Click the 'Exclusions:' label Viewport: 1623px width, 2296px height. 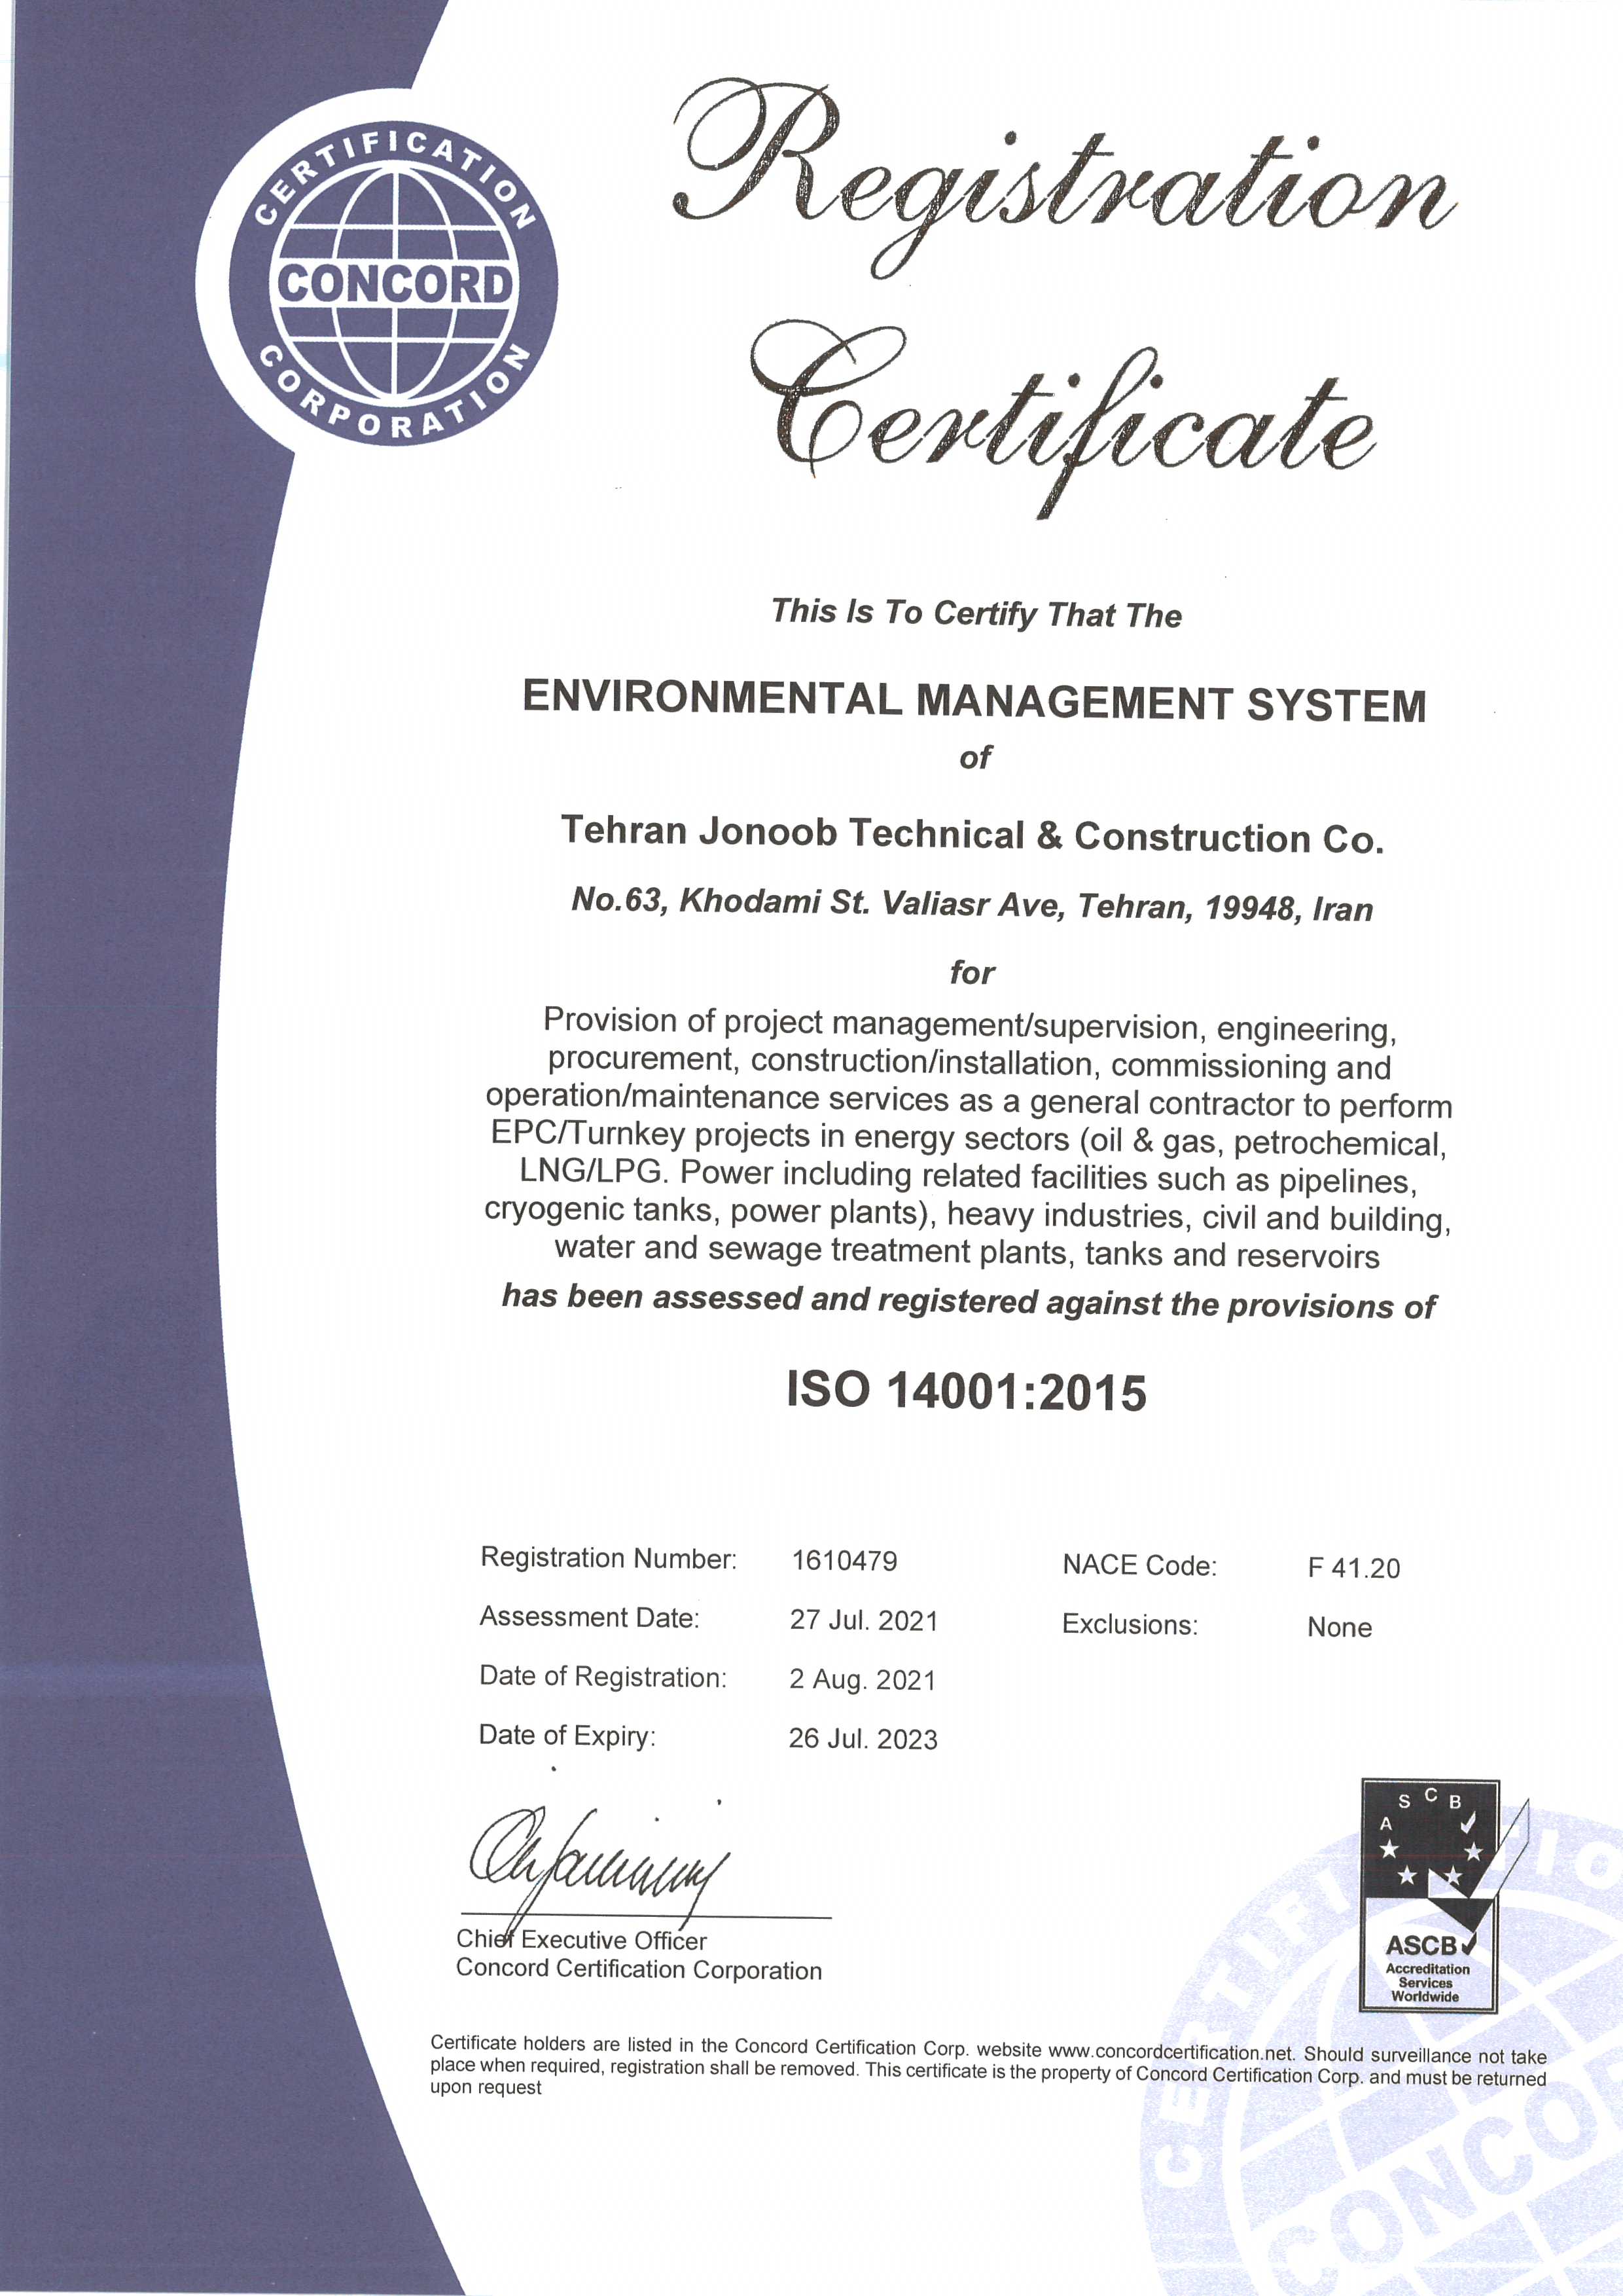click(x=1130, y=1624)
